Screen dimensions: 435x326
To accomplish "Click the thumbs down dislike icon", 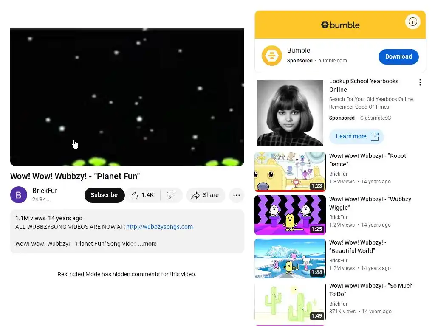I will (171, 195).
